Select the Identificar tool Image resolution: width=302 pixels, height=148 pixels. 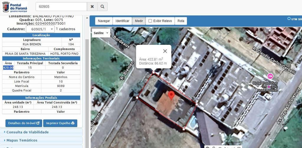coord(122,21)
